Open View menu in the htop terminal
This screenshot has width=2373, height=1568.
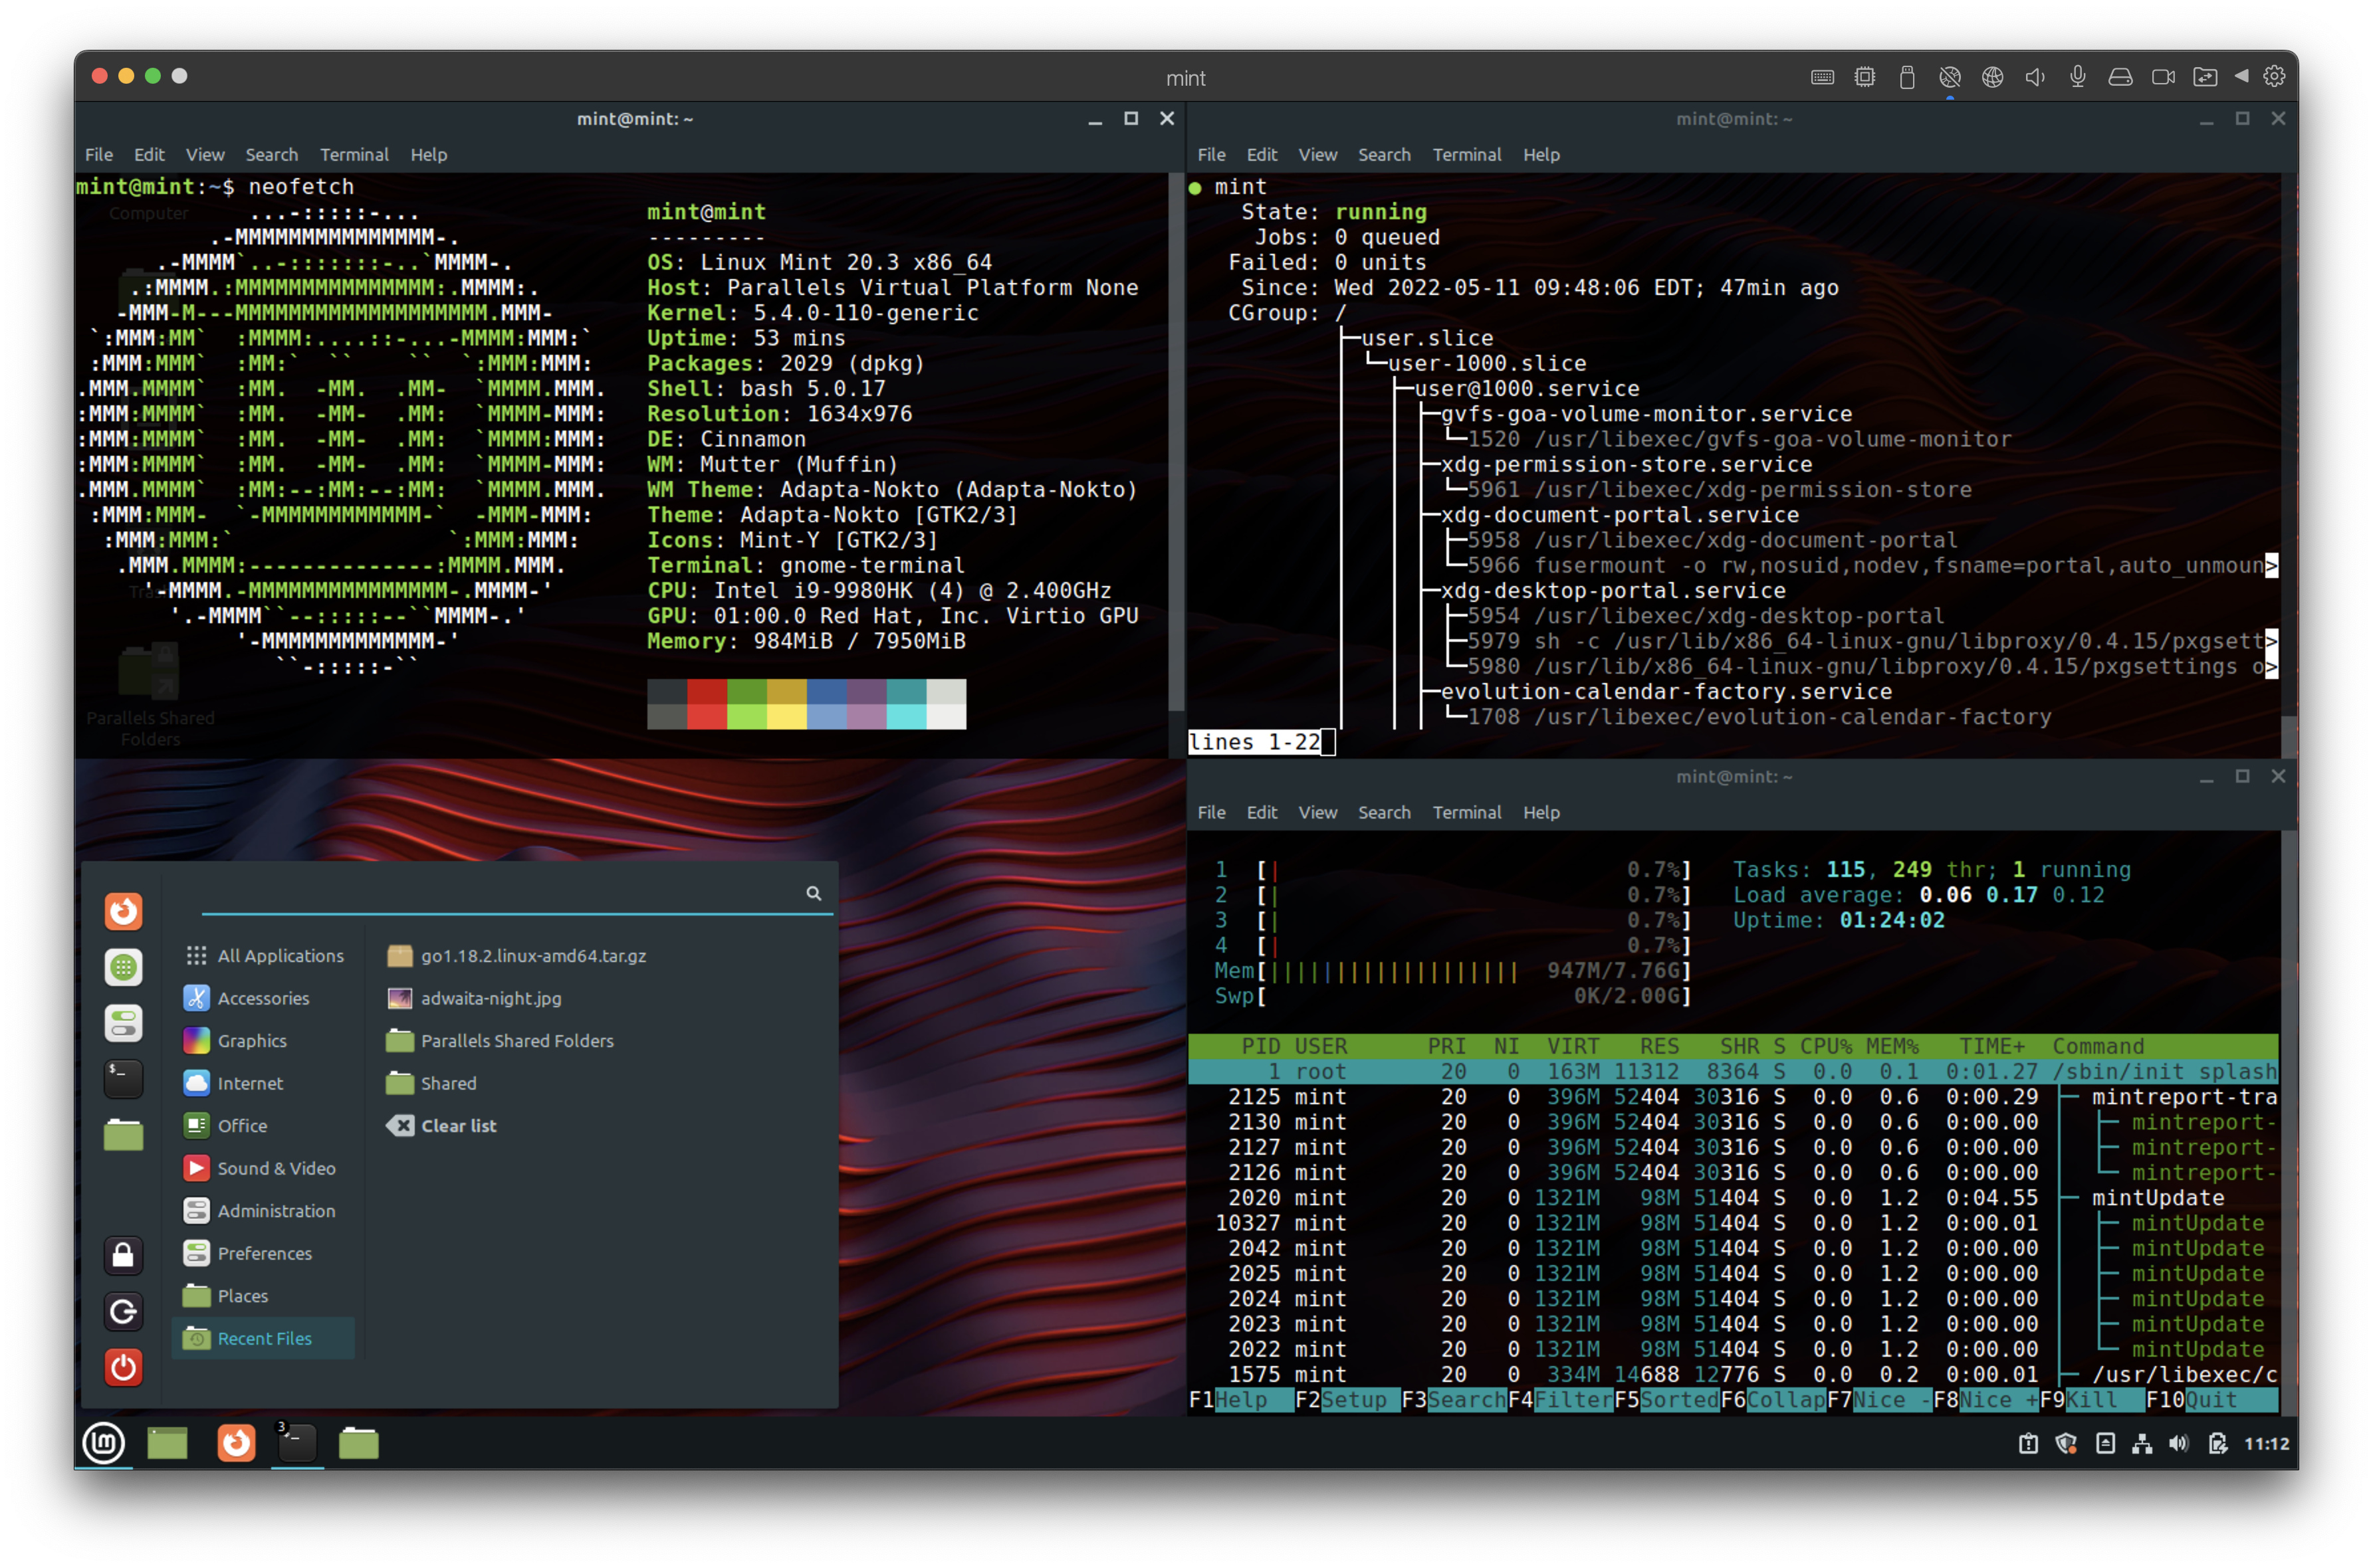(x=1317, y=812)
